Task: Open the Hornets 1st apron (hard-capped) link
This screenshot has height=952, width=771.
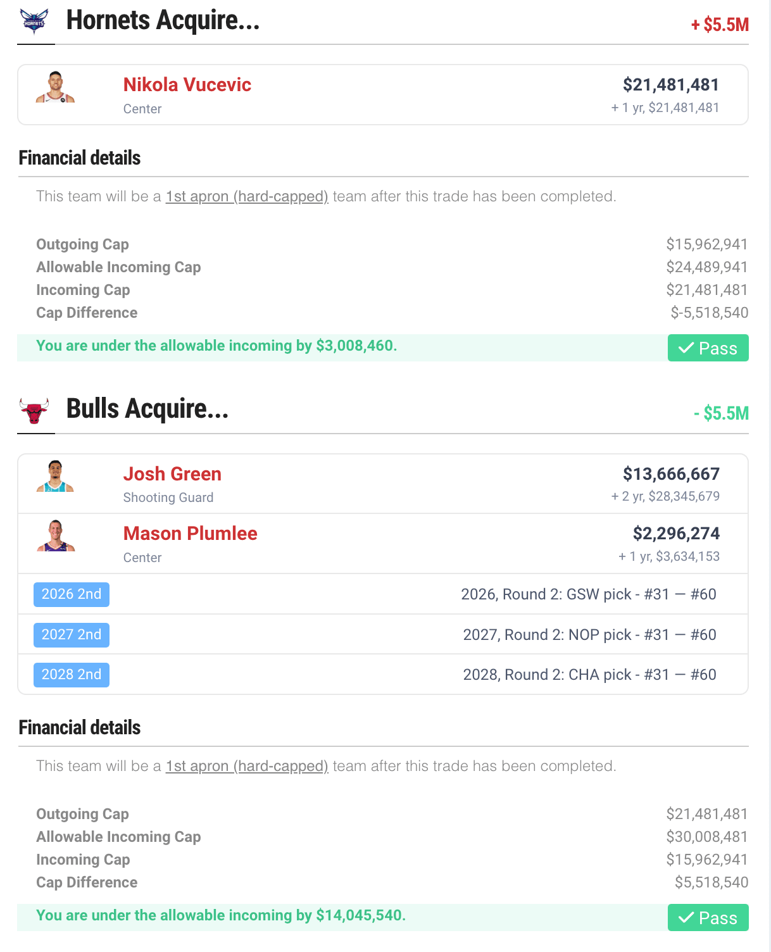Action: [247, 196]
